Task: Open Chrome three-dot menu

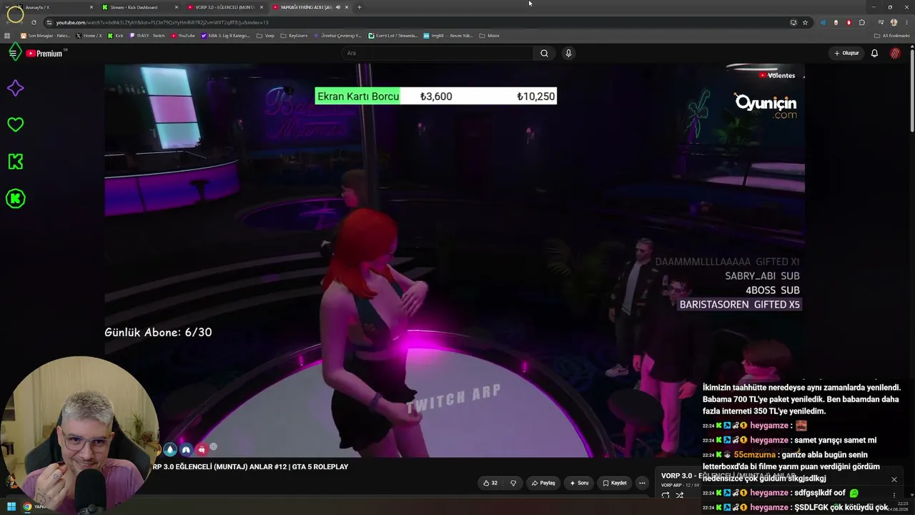Action: click(x=906, y=22)
